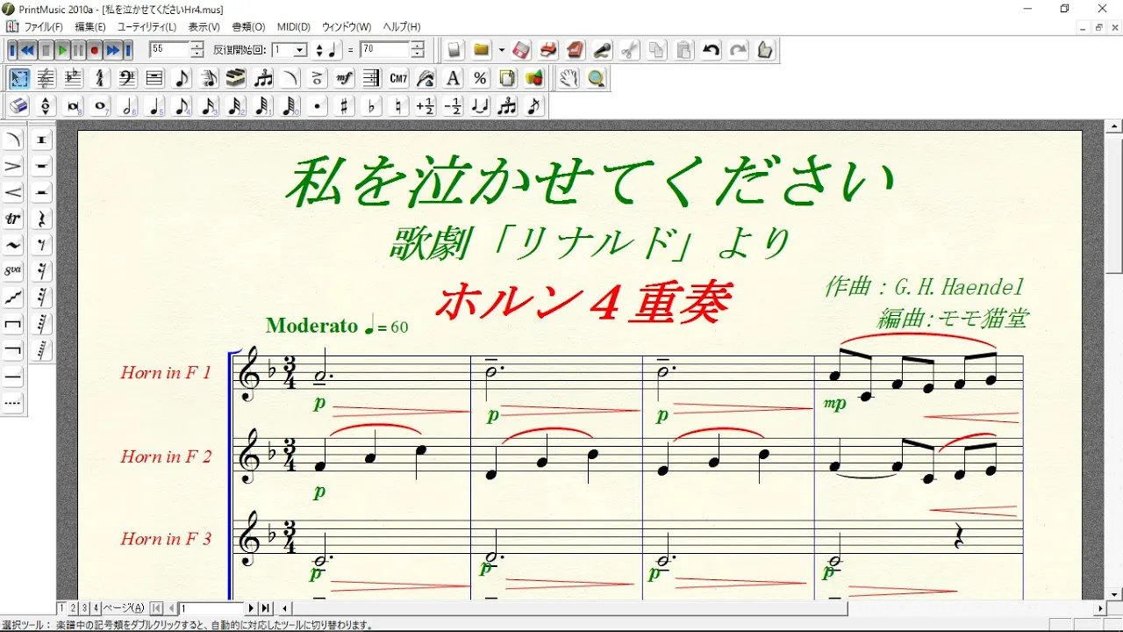Select the Zoom magnifier tool
This screenshot has height=632, width=1123.
[x=597, y=78]
